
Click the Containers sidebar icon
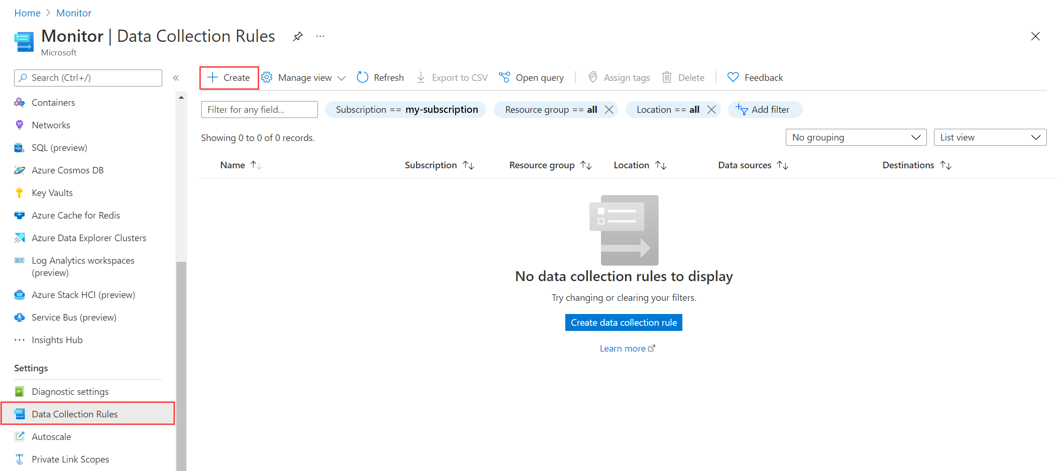[19, 102]
